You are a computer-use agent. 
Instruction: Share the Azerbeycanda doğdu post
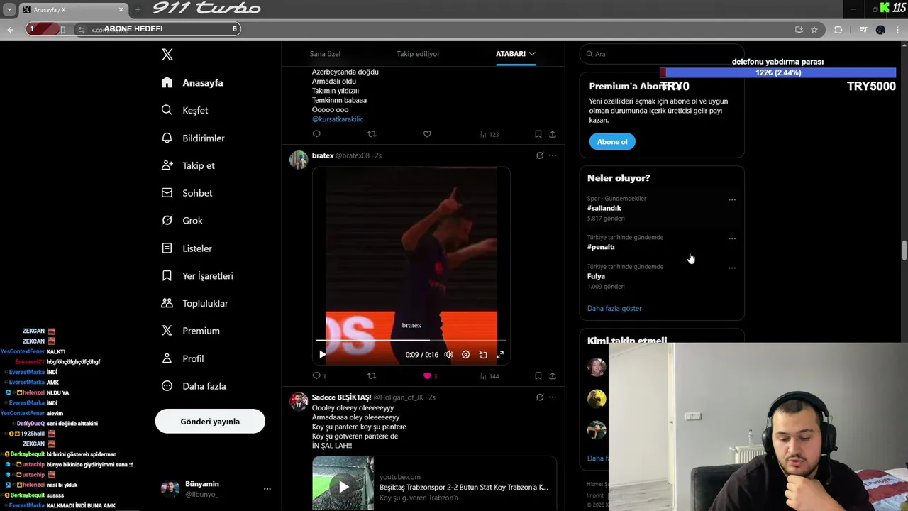point(553,134)
